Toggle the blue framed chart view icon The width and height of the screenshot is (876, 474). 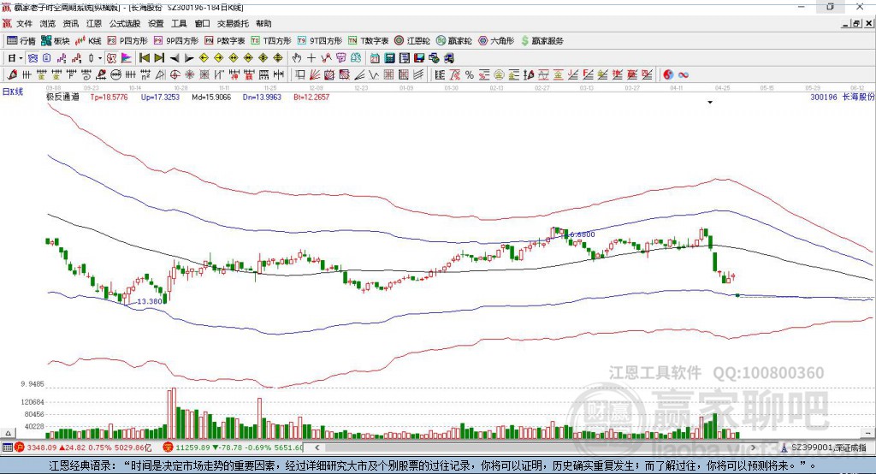click(33, 58)
